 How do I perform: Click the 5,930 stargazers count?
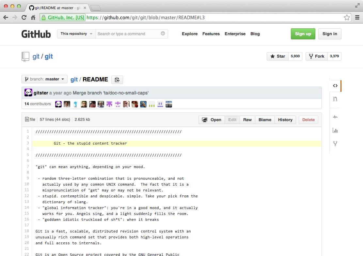295,56
